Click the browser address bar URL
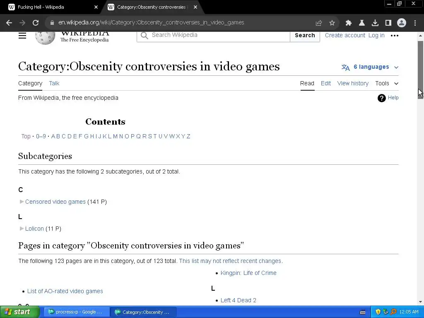The height and width of the screenshot is (318, 424). 151,23
